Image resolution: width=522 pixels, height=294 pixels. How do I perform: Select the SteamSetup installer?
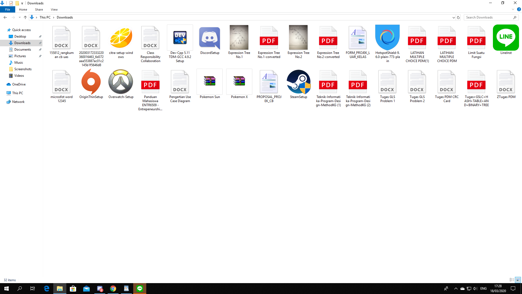299,84
